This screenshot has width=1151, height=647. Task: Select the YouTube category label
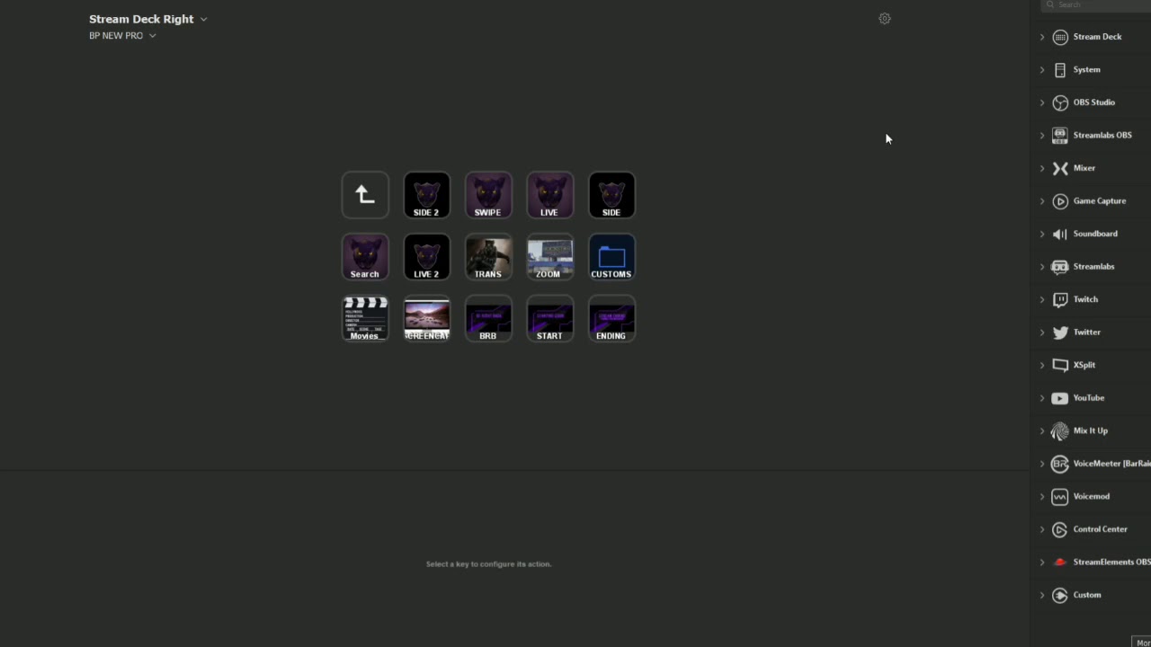click(x=1088, y=398)
